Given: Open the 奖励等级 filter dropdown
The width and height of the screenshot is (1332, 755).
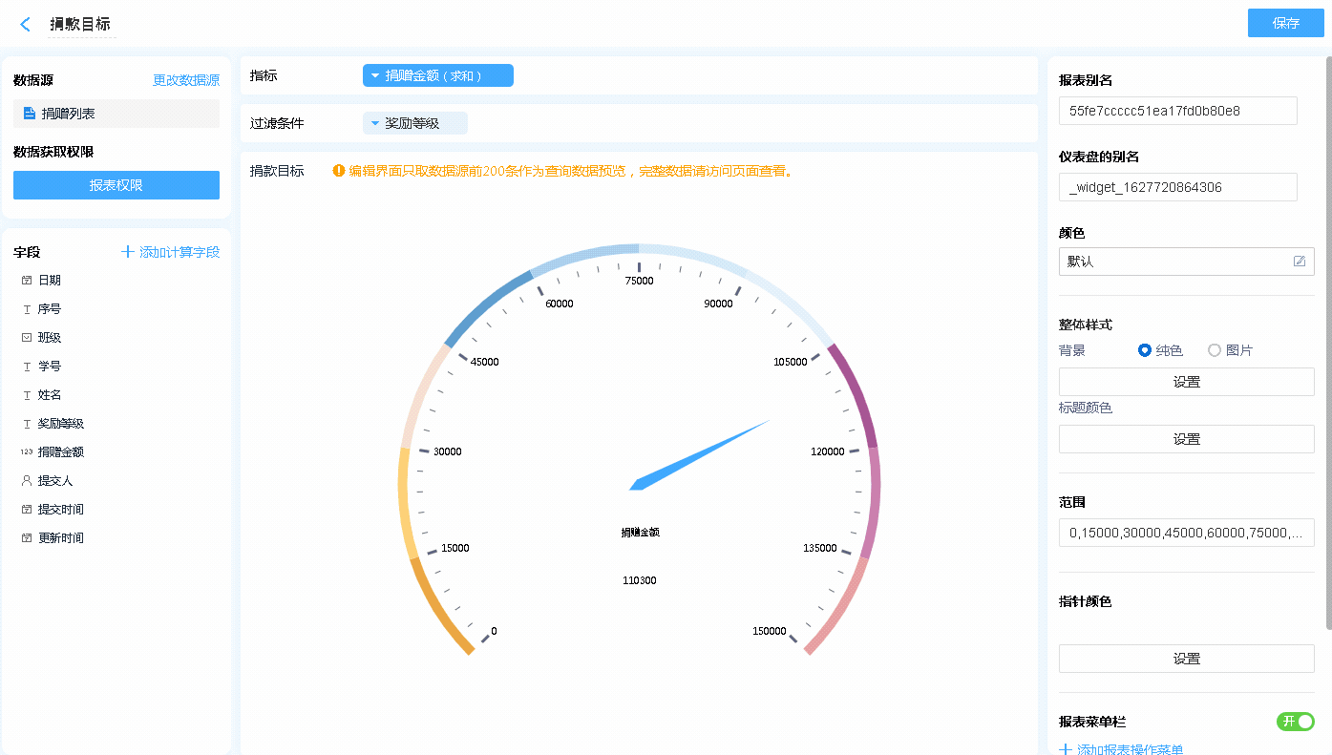Looking at the screenshot, I should 414,123.
